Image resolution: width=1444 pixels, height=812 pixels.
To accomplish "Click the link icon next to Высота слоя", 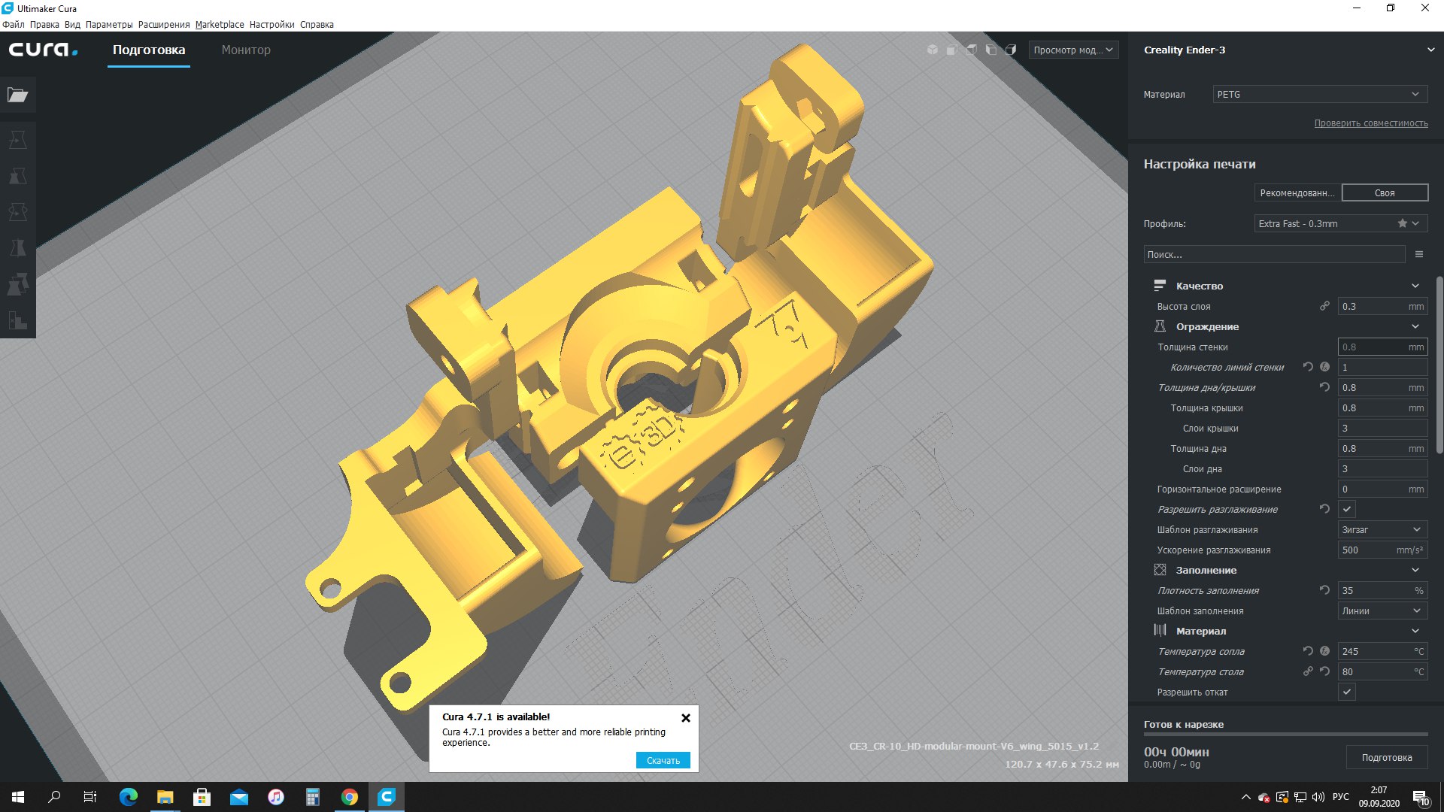I will pos(1324,306).
